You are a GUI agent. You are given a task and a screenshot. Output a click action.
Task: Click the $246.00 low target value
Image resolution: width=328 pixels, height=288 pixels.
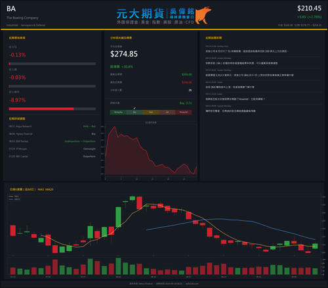pos(187,82)
